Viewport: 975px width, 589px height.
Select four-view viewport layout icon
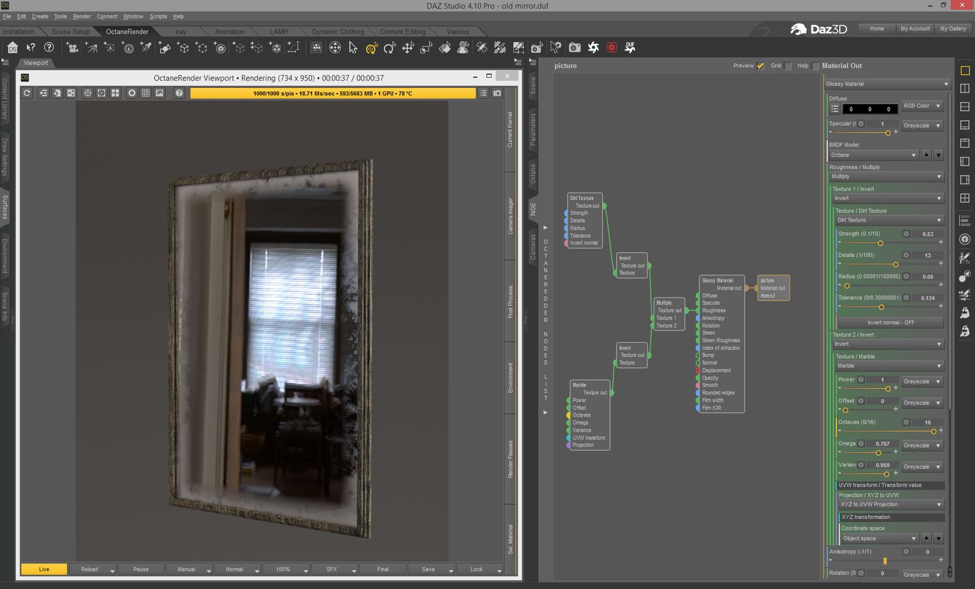pos(965,198)
